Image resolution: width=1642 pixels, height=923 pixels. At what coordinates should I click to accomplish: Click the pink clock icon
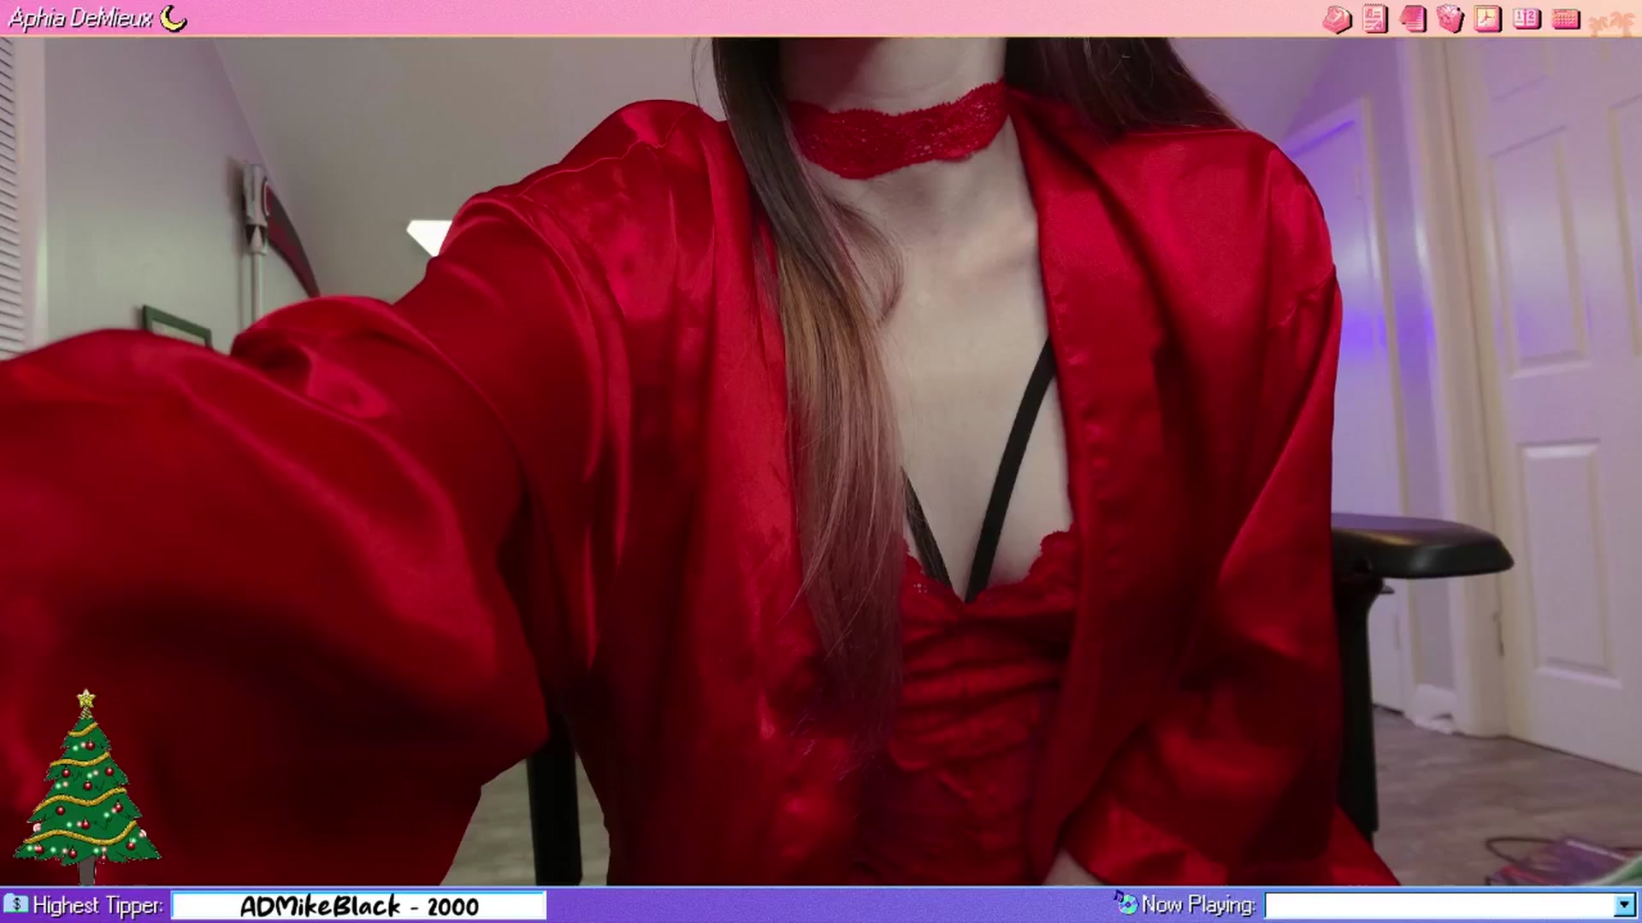(1488, 19)
